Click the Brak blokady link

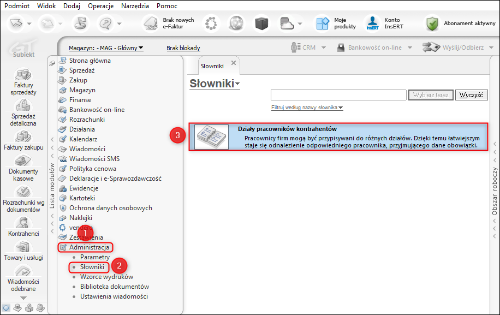[x=183, y=48]
